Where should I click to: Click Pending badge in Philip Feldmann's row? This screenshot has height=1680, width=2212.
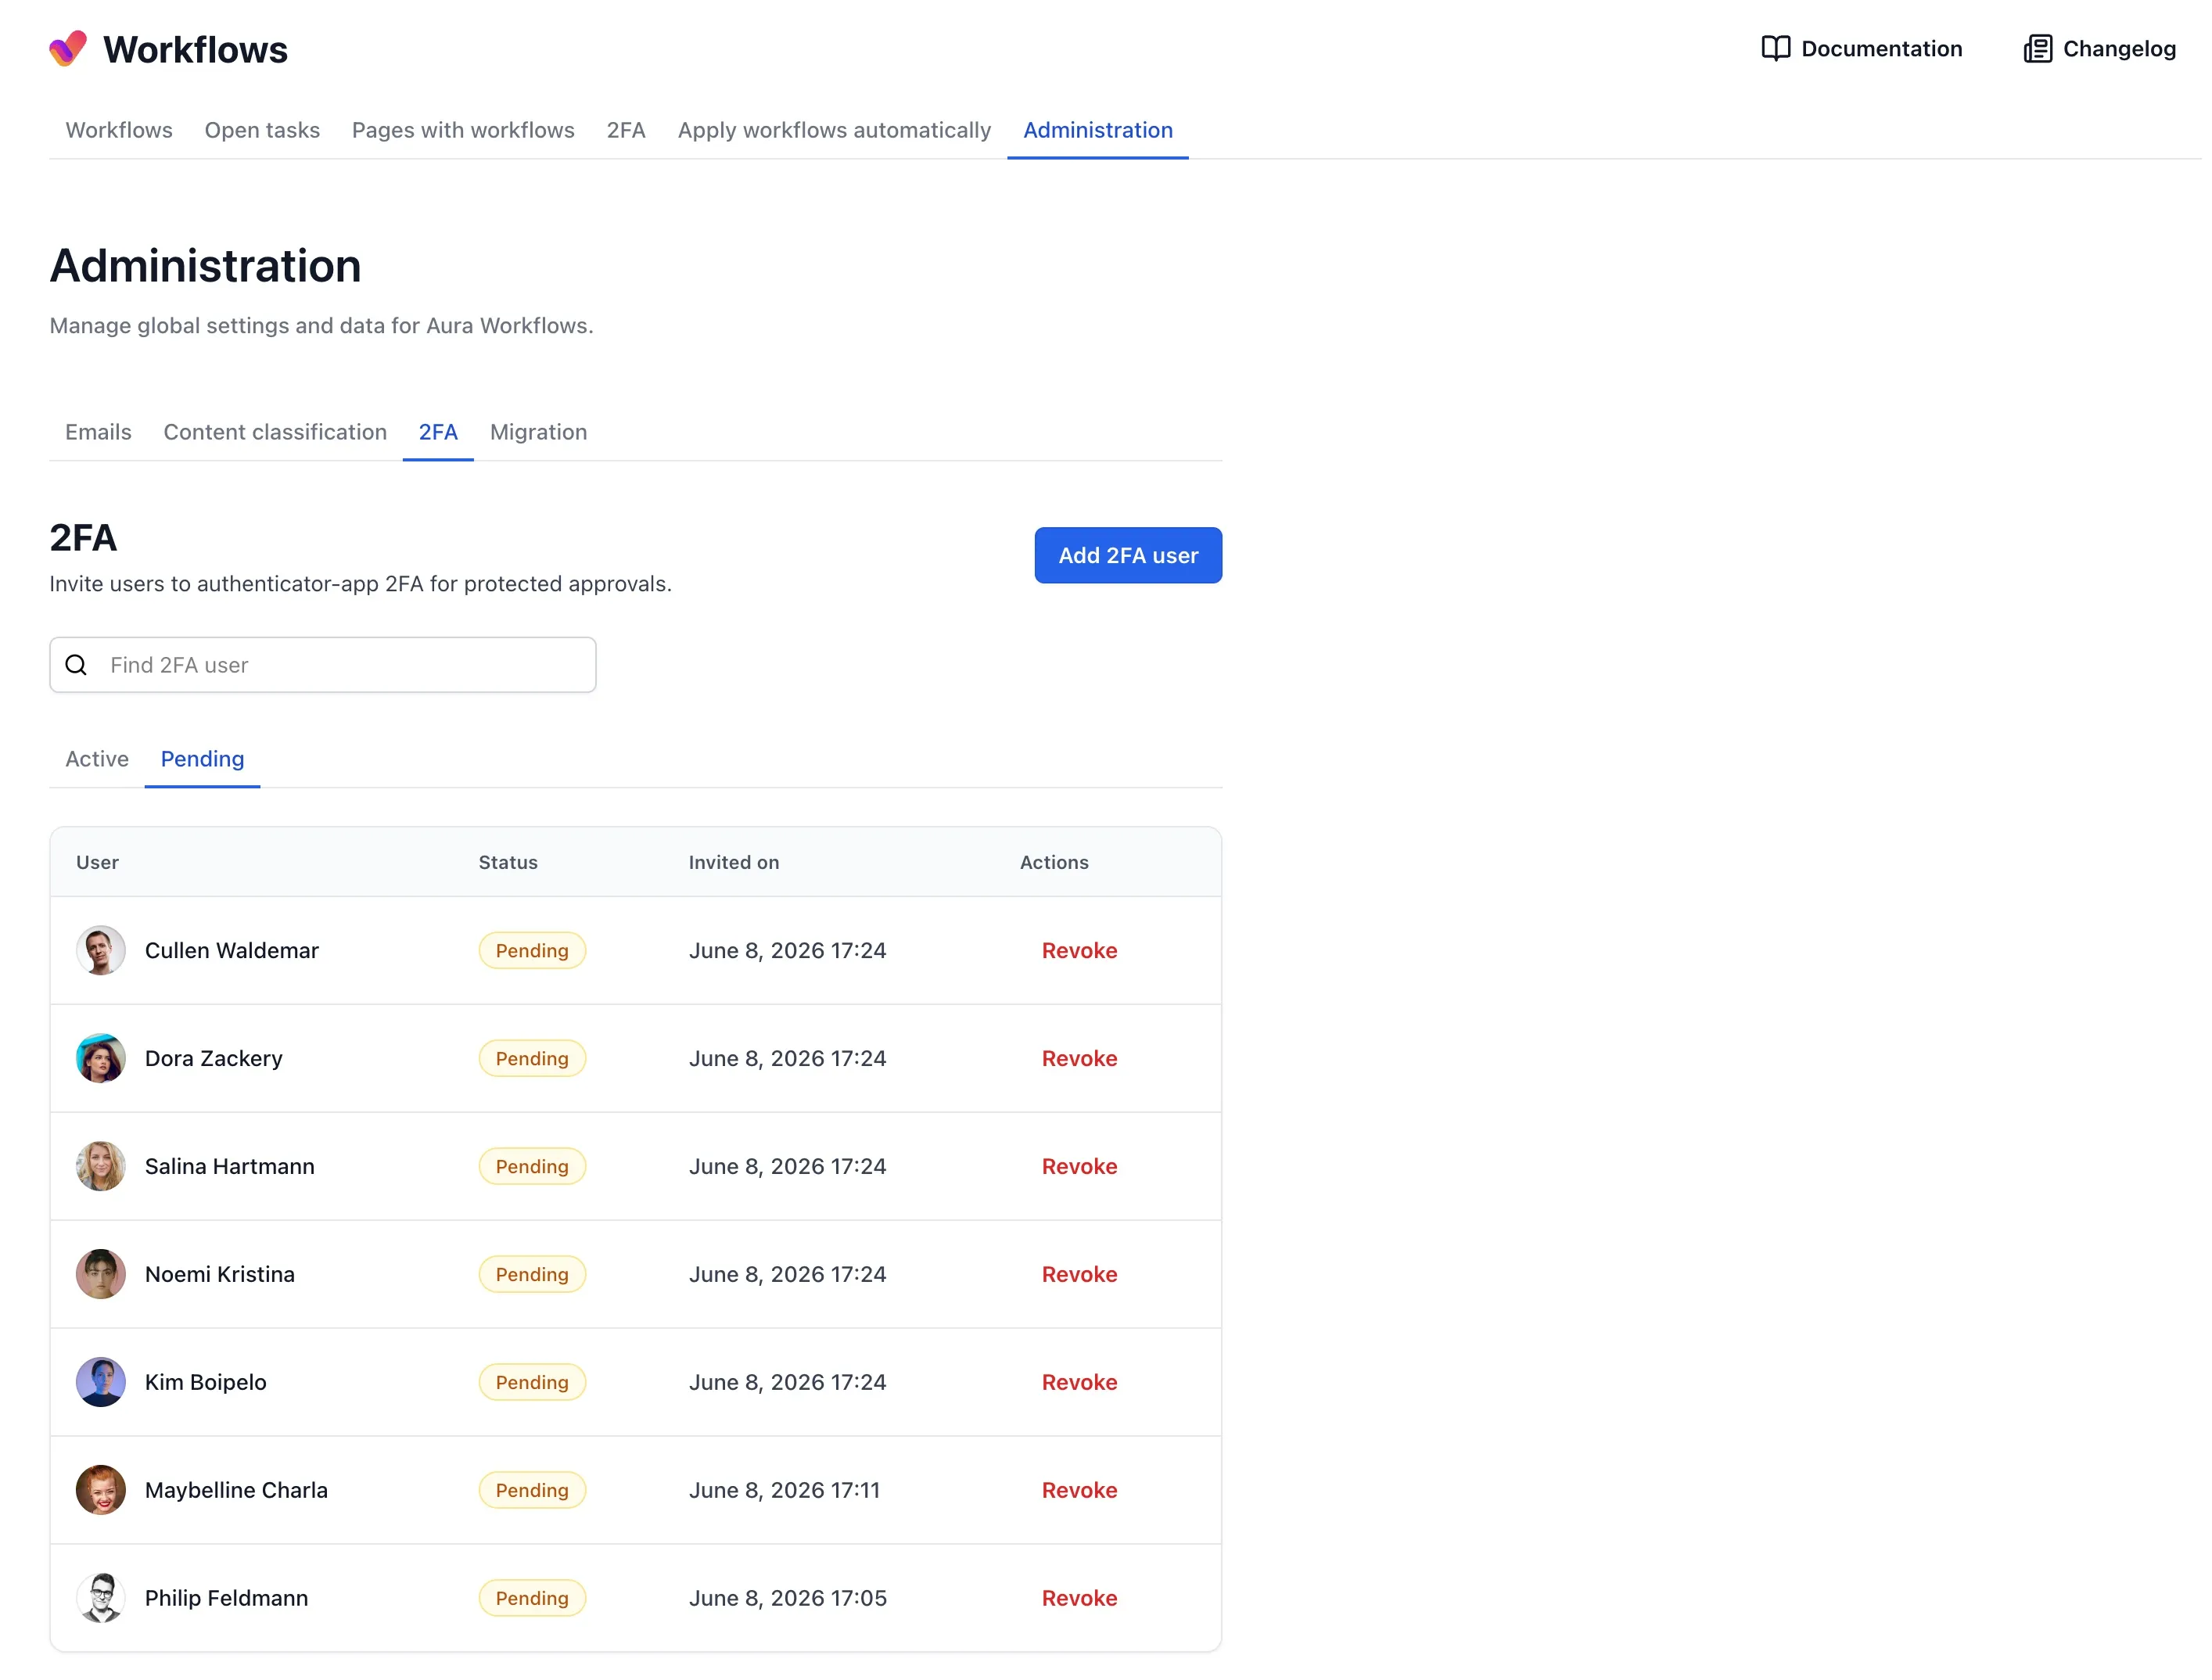(532, 1598)
